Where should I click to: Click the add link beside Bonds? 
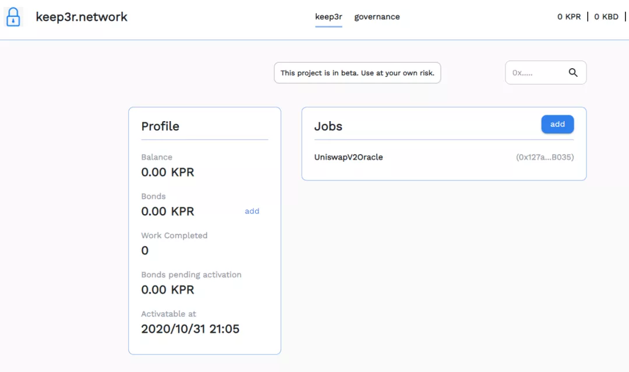click(x=252, y=211)
